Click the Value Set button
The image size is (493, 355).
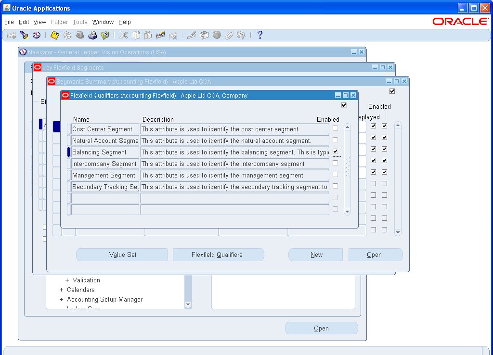point(122,254)
